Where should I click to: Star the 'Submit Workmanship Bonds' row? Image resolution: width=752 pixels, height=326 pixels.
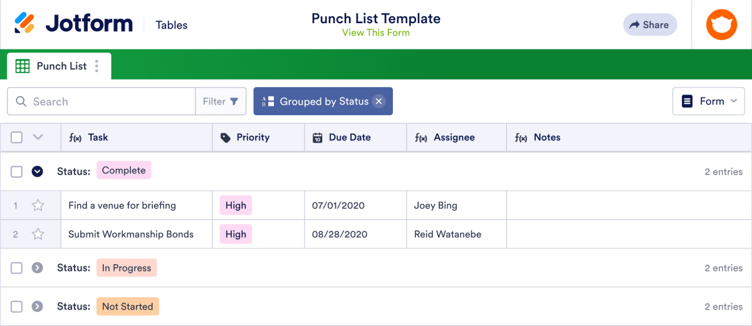coord(38,234)
